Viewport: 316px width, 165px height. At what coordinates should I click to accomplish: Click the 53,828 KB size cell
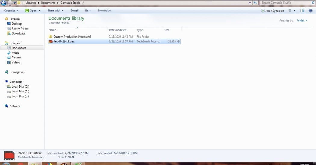[174, 41]
